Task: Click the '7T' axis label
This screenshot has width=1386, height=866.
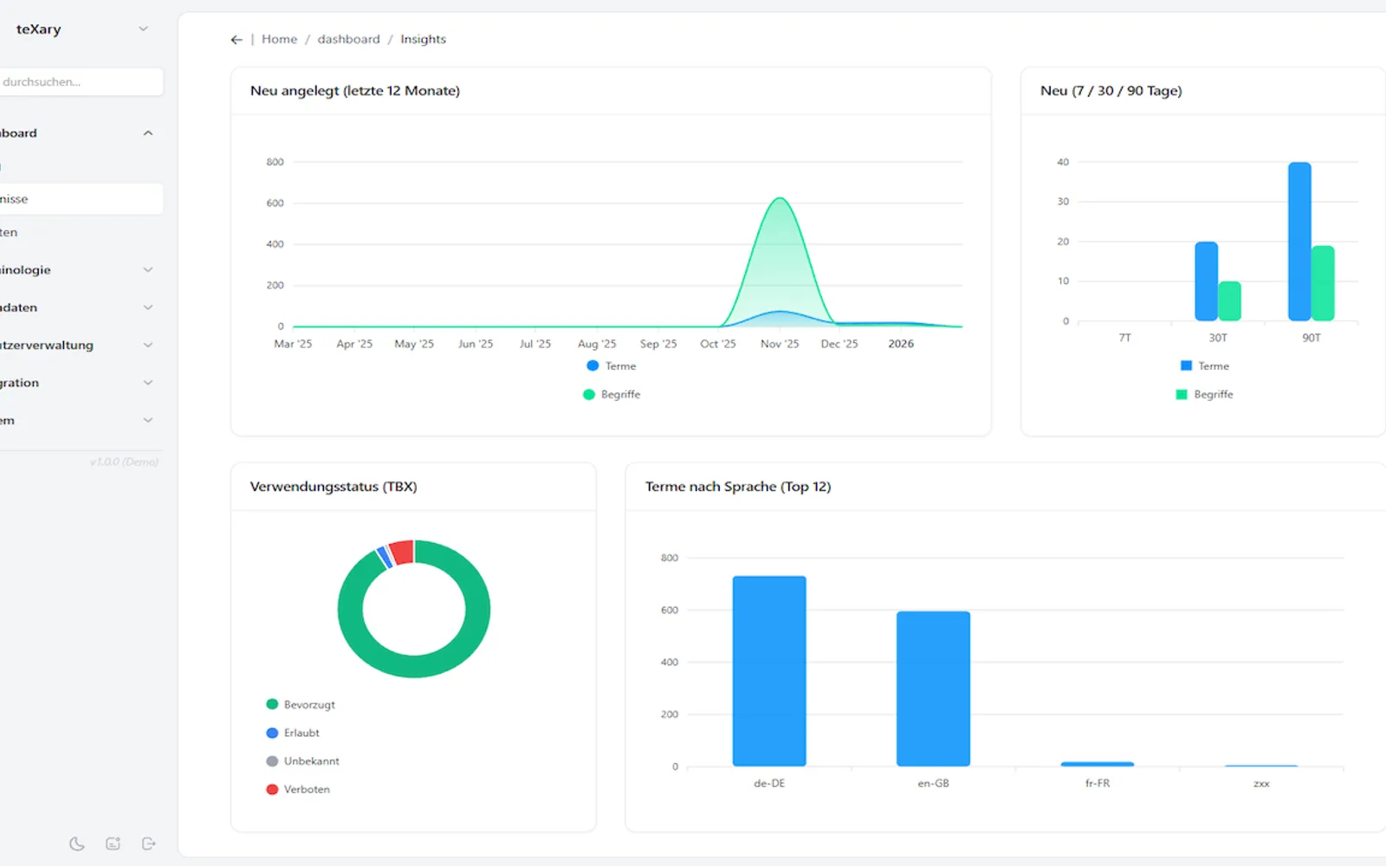Action: pos(1124,338)
